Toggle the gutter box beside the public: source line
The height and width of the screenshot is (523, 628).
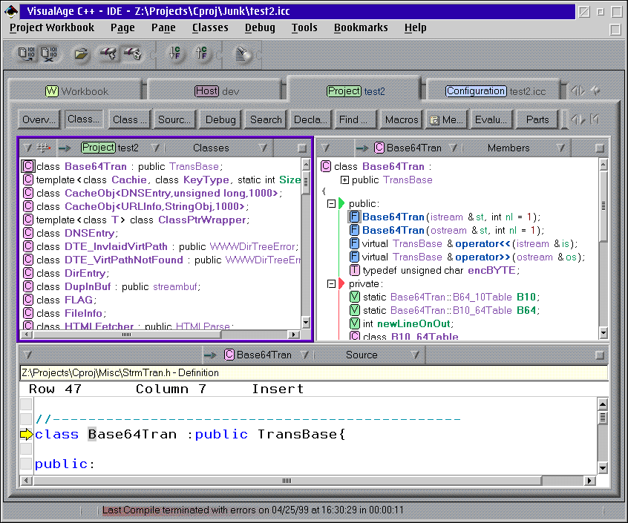(x=27, y=464)
